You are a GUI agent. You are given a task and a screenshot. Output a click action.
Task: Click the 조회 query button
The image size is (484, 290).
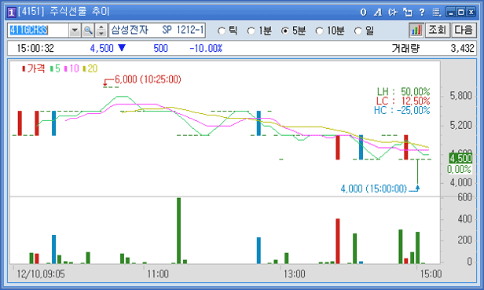(438, 31)
